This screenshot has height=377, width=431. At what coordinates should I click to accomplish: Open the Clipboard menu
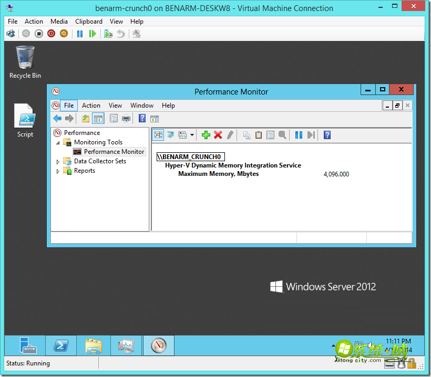point(89,22)
